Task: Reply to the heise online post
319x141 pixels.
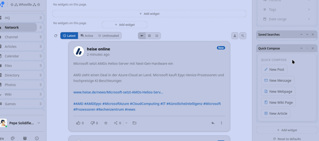Action: pos(213,123)
